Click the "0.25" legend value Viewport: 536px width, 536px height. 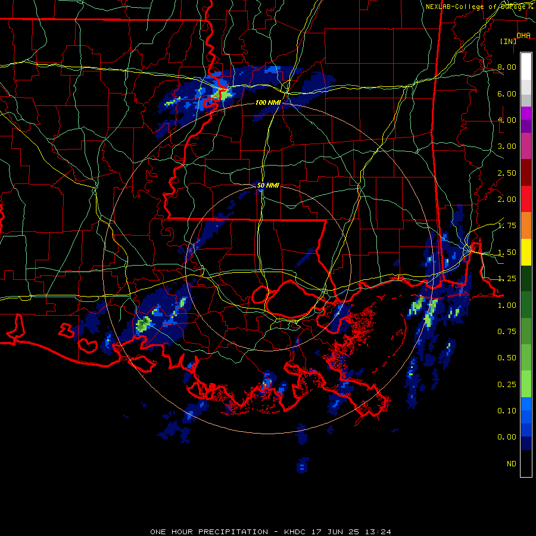[x=507, y=385]
